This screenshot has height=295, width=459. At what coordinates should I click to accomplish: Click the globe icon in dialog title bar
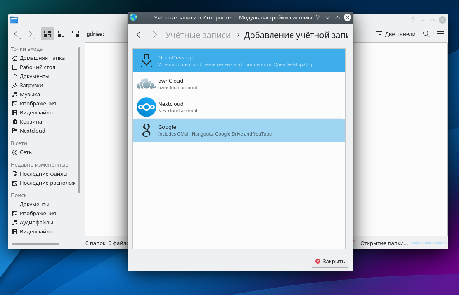pyautogui.click(x=133, y=18)
